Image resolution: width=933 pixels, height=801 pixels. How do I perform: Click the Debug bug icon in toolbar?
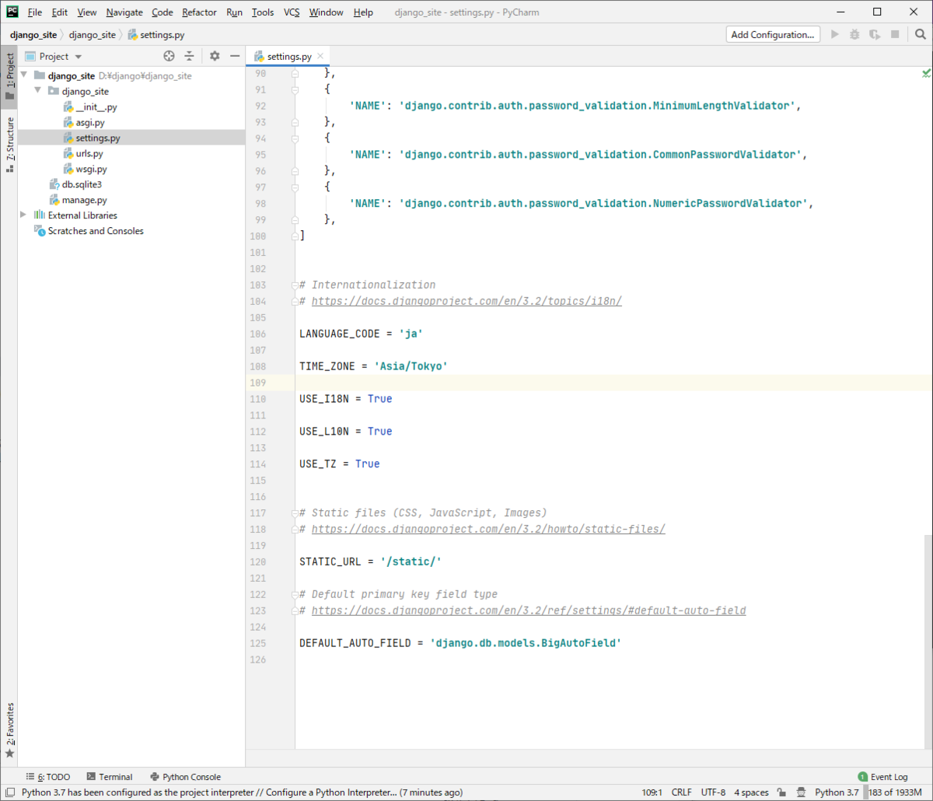854,34
